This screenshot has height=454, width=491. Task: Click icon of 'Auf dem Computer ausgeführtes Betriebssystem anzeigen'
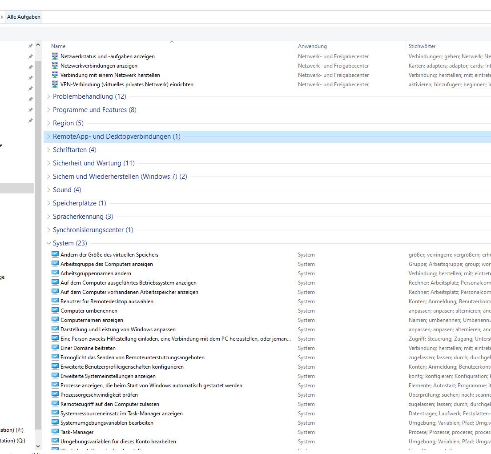(x=55, y=282)
